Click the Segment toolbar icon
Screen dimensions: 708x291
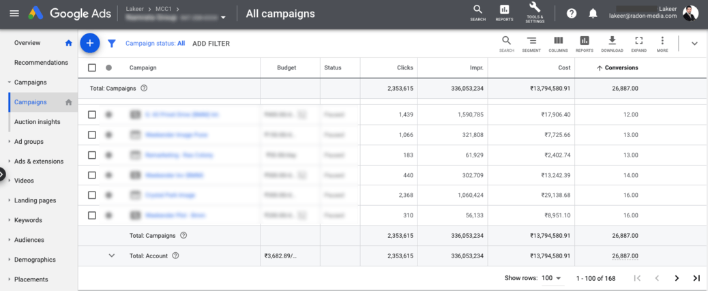point(531,44)
